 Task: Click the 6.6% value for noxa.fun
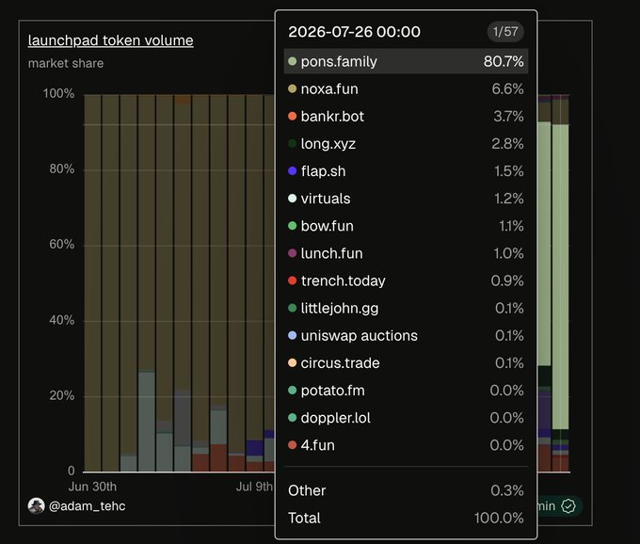click(x=507, y=88)
